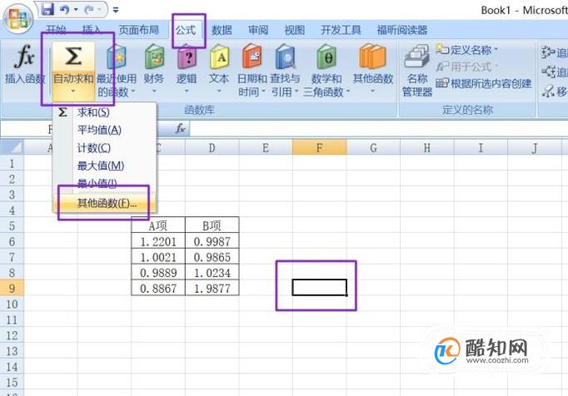568x396 pixels.
Task: Choose Max 最大值(M) from the menu
Action: pyautogui.click(x=105, y=166)
